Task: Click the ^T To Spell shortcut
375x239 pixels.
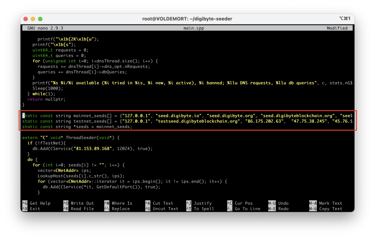Action: coord(199,209)
